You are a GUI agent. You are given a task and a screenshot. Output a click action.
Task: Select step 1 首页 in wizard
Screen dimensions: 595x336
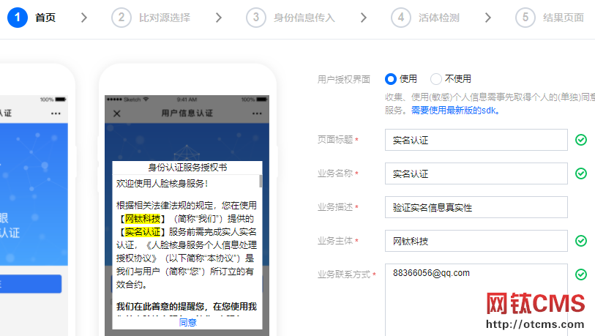(32, 18)
